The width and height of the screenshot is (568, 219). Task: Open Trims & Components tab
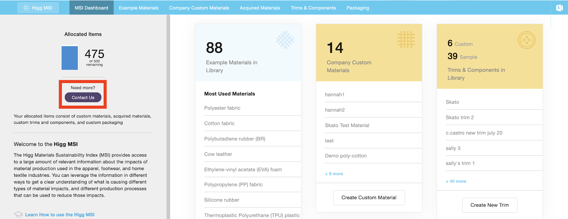click(x=313, y=8)
